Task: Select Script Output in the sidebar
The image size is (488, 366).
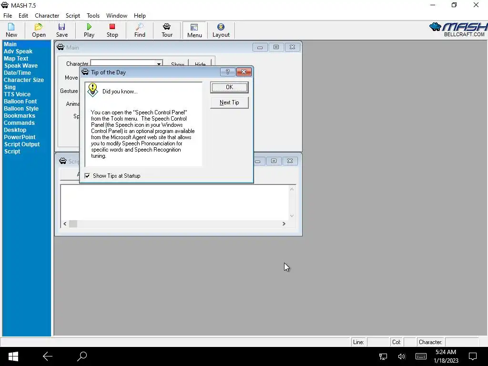Action: (x=22, y=144)
